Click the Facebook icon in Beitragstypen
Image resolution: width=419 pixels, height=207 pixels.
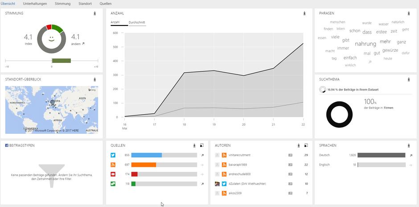click(x=7, y=145)
